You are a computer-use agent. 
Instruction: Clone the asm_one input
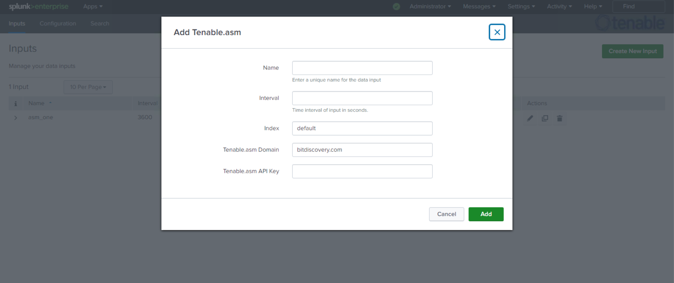[x=545, y=119]
